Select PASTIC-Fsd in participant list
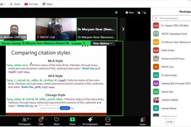This screenshot has height=127, width=191. coord(172,67)
